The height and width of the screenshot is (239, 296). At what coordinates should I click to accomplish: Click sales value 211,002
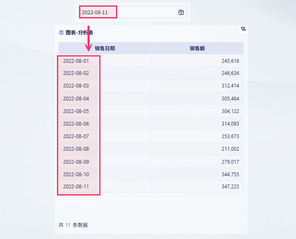coord(230,149)
